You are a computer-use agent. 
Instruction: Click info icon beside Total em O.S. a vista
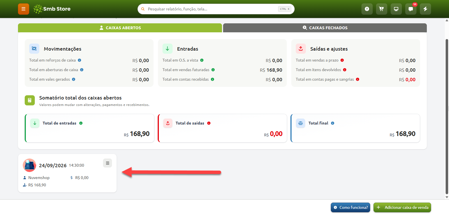[202, 60]
